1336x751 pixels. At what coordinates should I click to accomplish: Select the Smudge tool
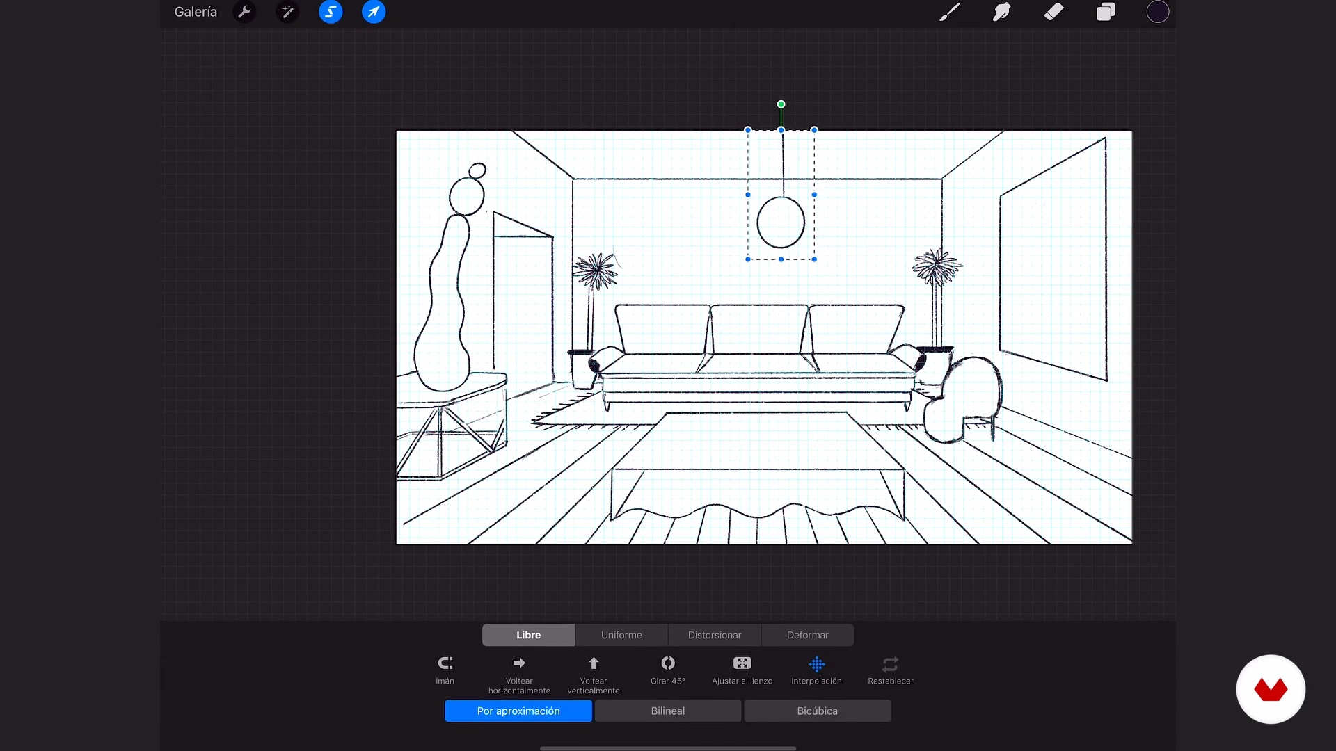point(1002,12)
